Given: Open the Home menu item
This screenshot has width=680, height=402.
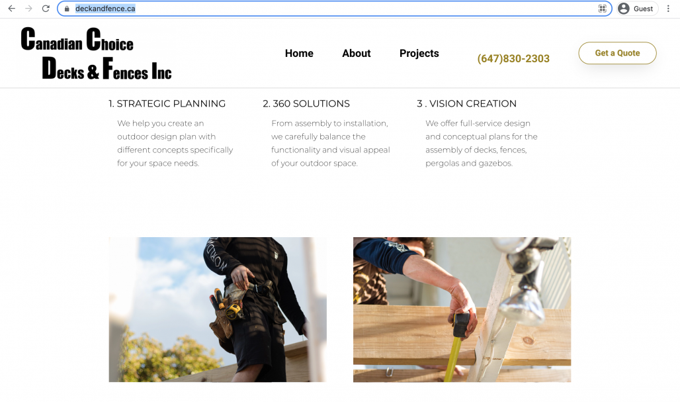Looking at the screenshot, I should coord(299,54).
